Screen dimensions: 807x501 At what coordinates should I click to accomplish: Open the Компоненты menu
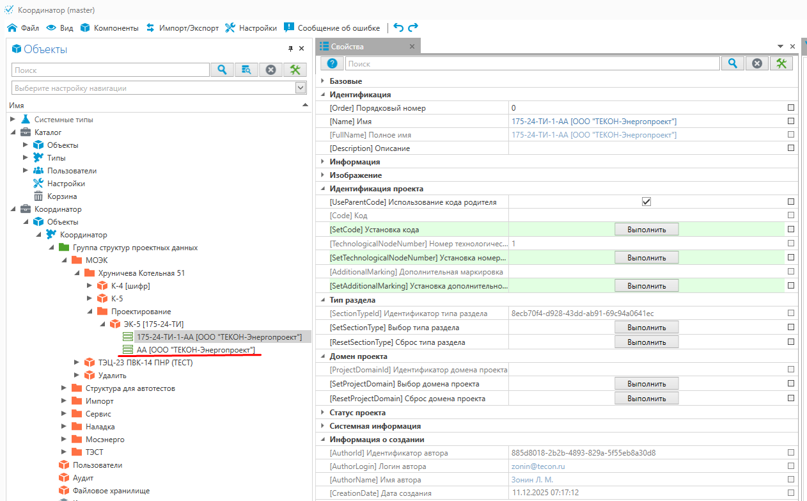[x=109, y=28]
